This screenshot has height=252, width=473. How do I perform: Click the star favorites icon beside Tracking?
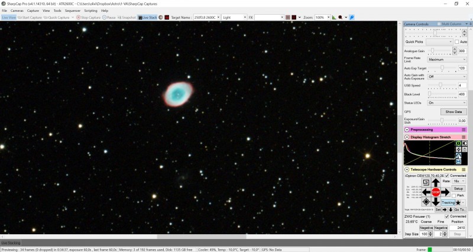458,202
